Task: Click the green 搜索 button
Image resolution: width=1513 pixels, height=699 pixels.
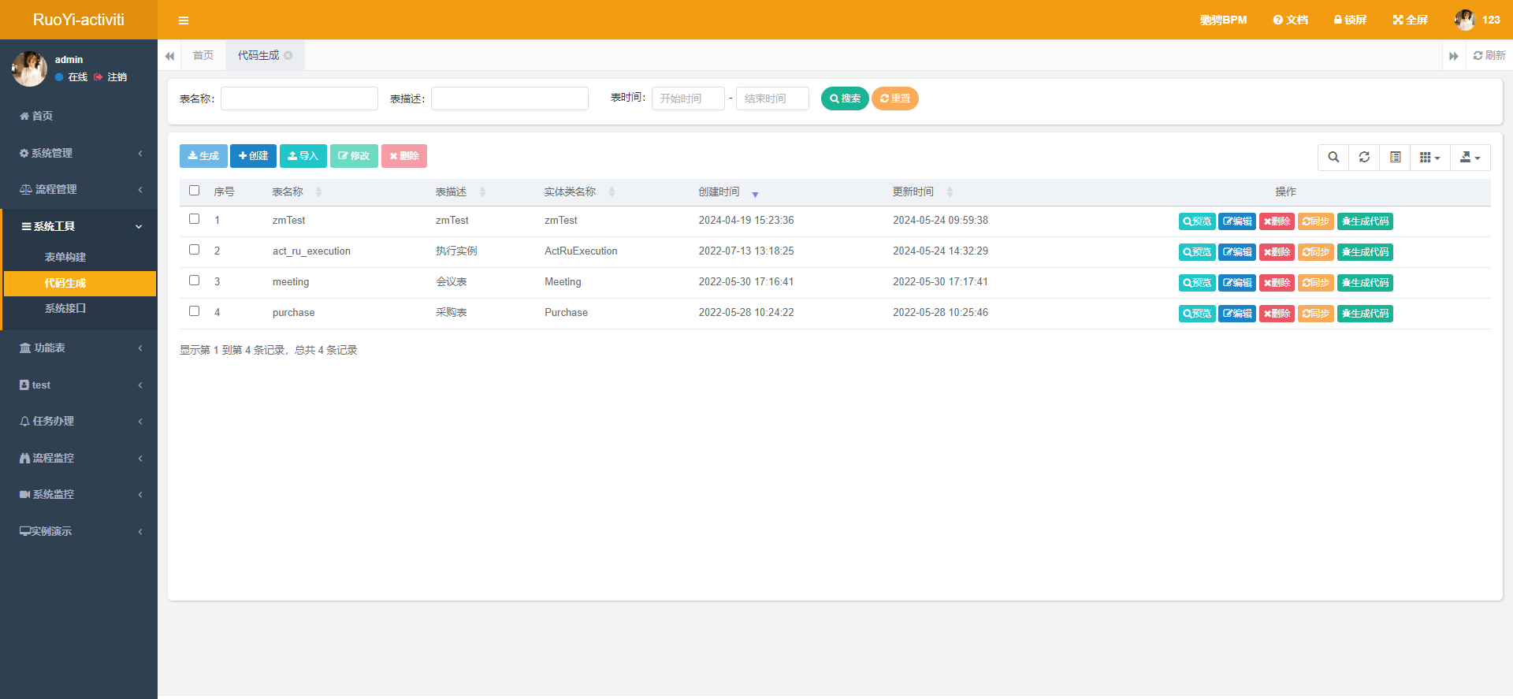Action: click(x=845, y=99)
